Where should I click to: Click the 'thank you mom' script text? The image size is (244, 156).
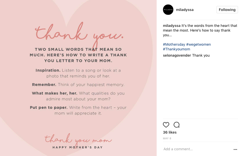click(78, 139)
